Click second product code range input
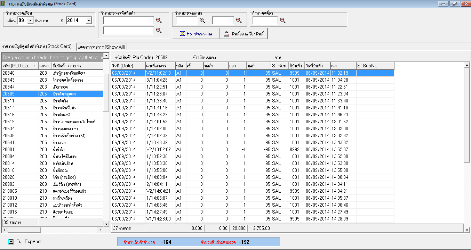This screenshot has width=471, height=250. tap(128, 30)
